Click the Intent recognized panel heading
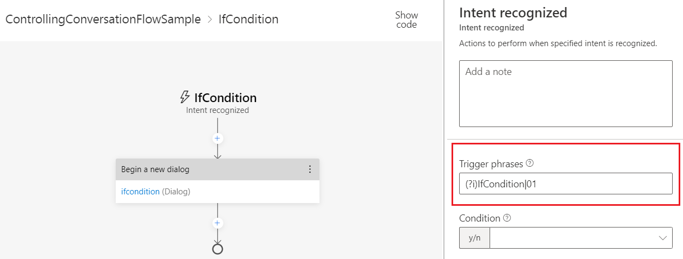The image size is (683, 259). pos(513,12)
